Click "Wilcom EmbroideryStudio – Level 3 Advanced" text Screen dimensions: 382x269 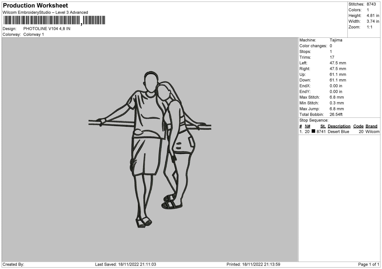pos(45,12)
